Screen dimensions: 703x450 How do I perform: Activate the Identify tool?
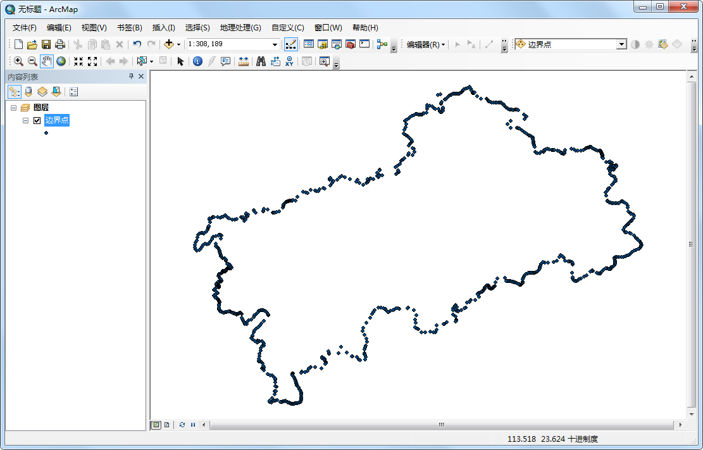(197, 61)
